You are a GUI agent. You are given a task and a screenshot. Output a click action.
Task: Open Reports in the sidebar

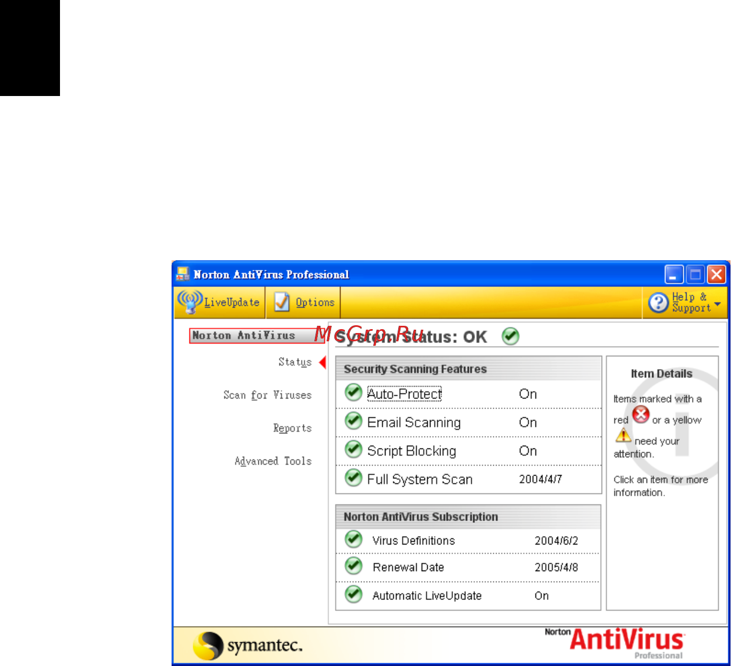pyautogui.click(x=292, y=428)
